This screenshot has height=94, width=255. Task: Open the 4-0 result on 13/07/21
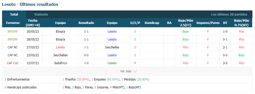[x=86, y=63]
